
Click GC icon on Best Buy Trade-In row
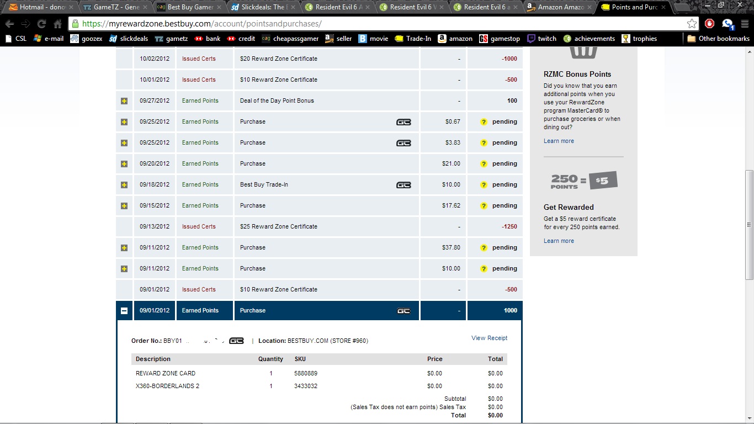click(x=403, y=184)
